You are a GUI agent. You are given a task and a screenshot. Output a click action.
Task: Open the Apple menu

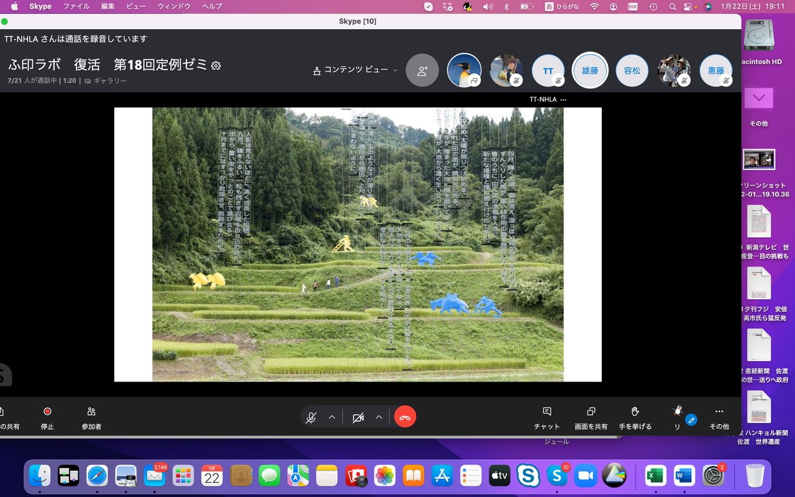click(14, 6)
